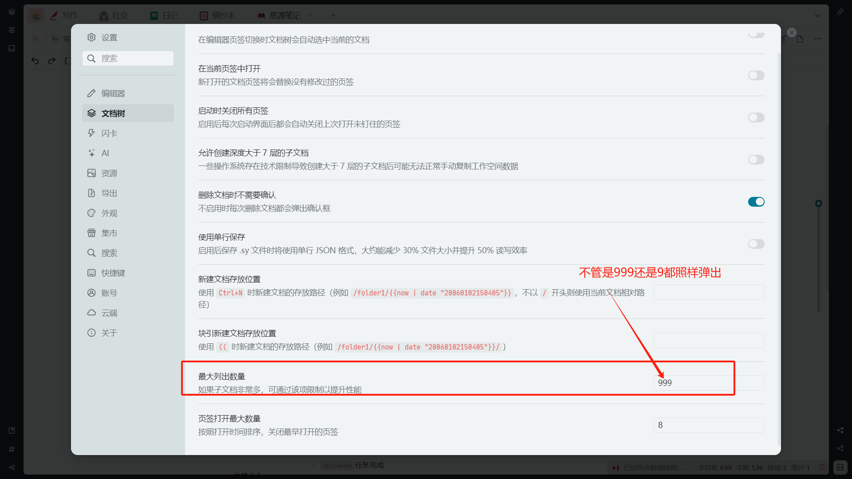This screenshot has width=852, height=479.
Task: Open the 云端 cloud settings
Action: 109,313
